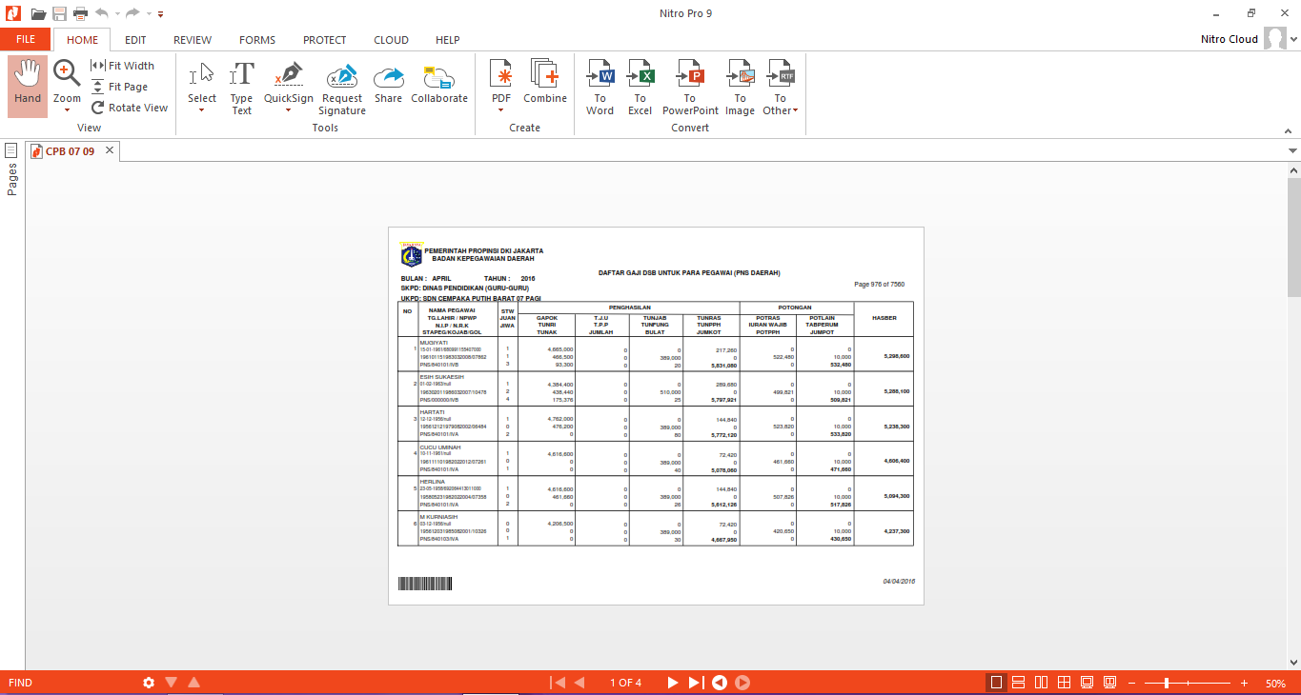Select facing pages layout view
The height and width of the screenshot is (695, 1301).
1041,683
